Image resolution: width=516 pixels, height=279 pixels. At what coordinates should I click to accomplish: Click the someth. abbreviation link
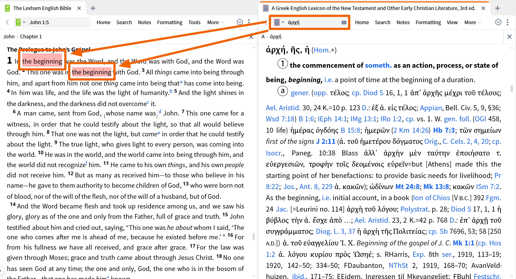(378, 65)
